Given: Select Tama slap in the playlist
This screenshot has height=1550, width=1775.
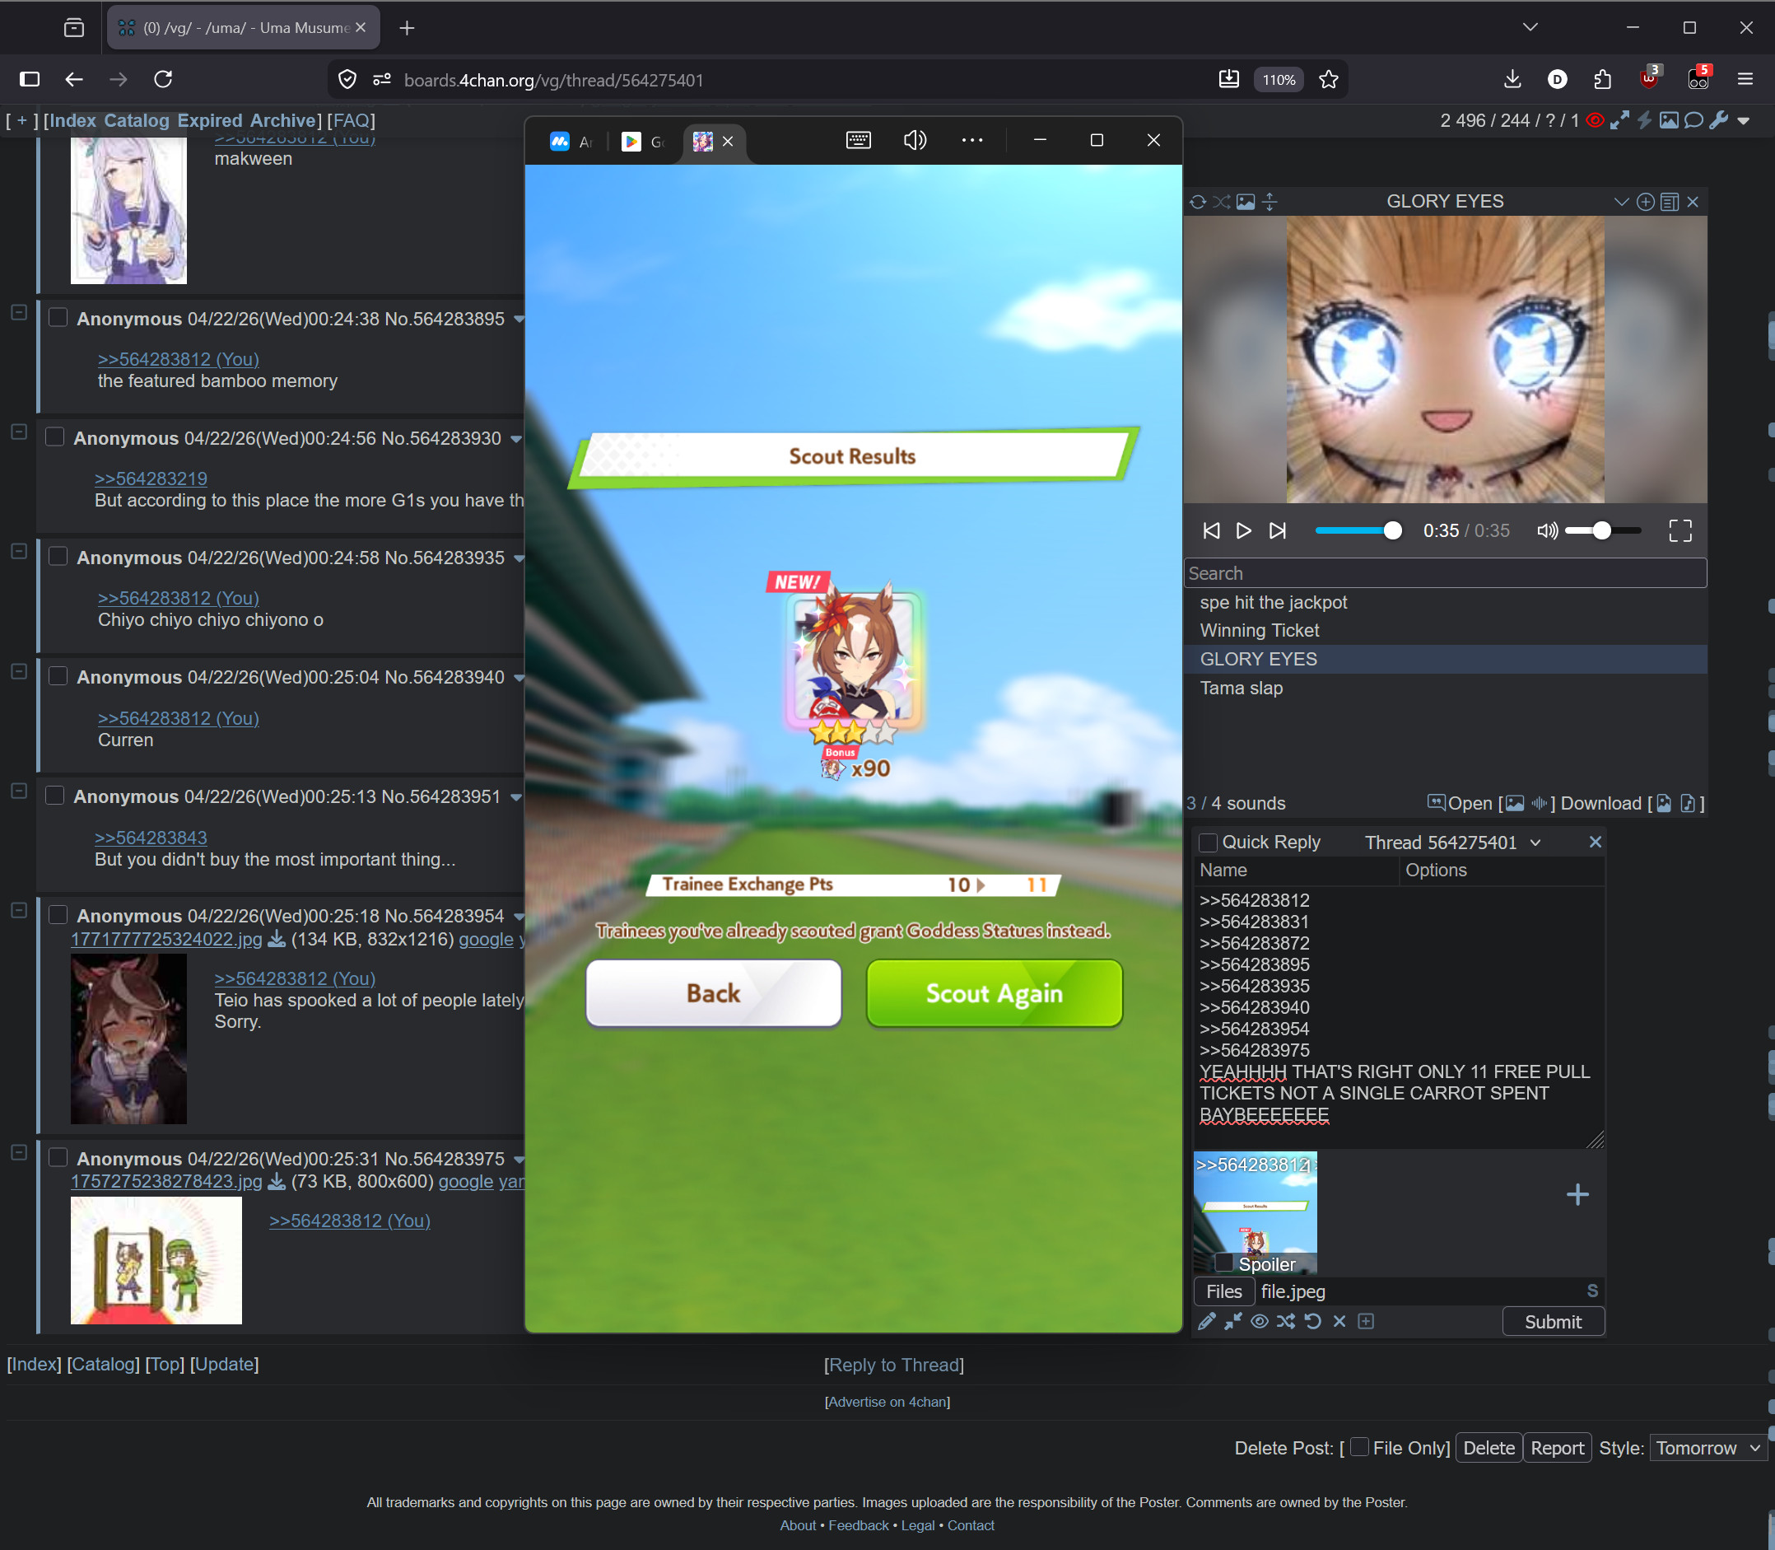Looking at the screenshot, I should pyautogui.click(x=1241, y=688).
